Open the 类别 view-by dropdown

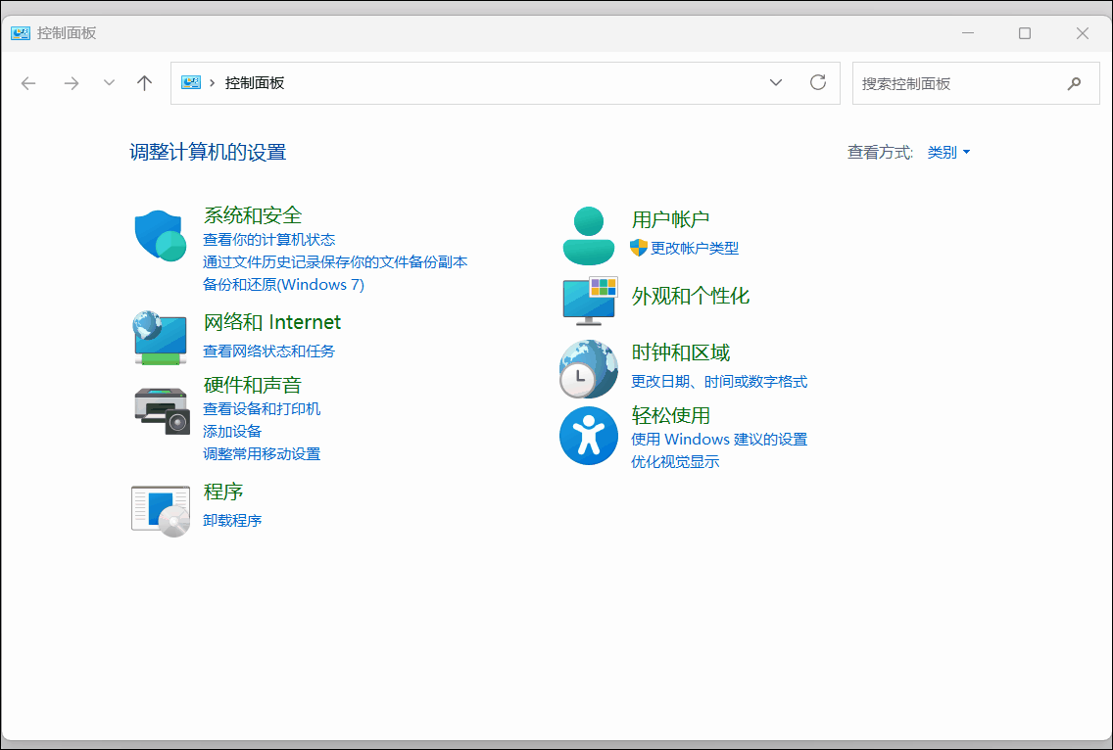pos(948,153)
